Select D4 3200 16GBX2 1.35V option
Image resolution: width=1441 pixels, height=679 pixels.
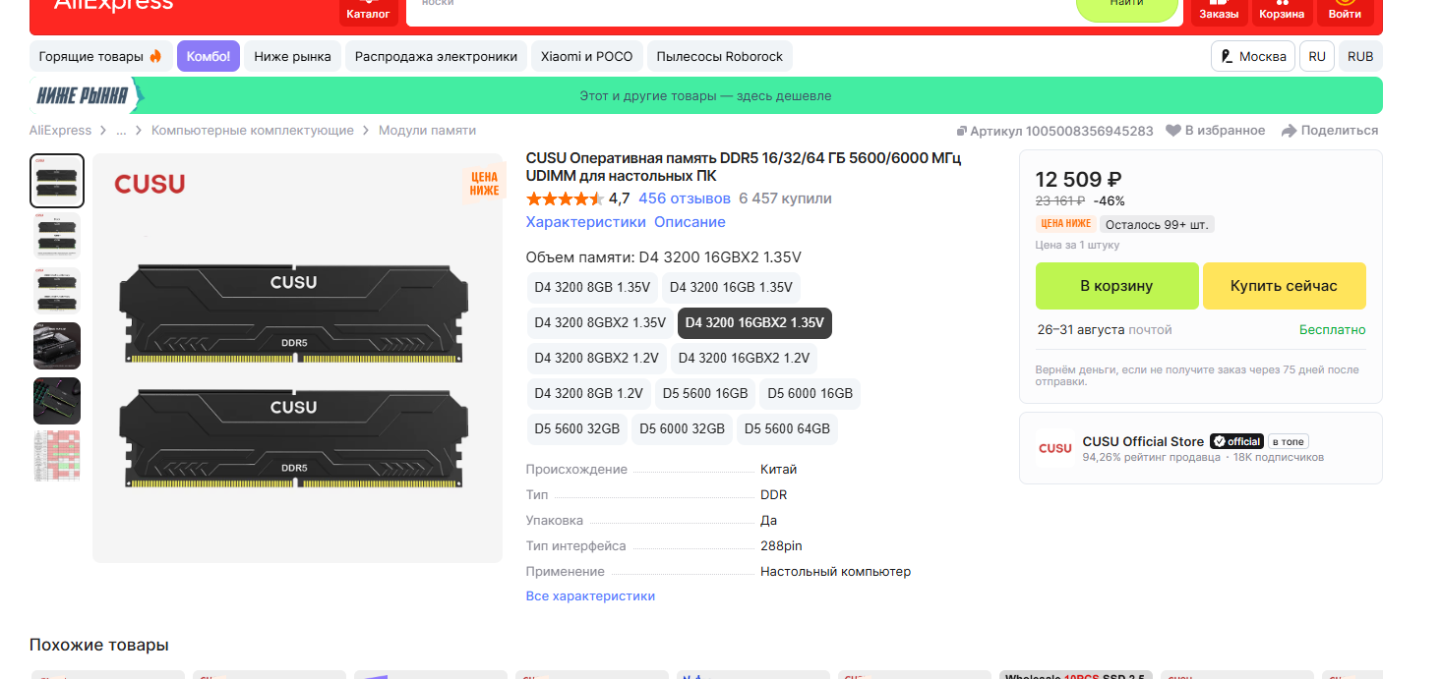754,322
